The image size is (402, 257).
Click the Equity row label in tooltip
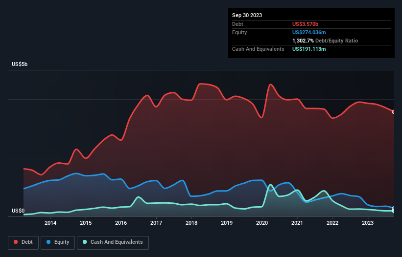tap(239, 32)
